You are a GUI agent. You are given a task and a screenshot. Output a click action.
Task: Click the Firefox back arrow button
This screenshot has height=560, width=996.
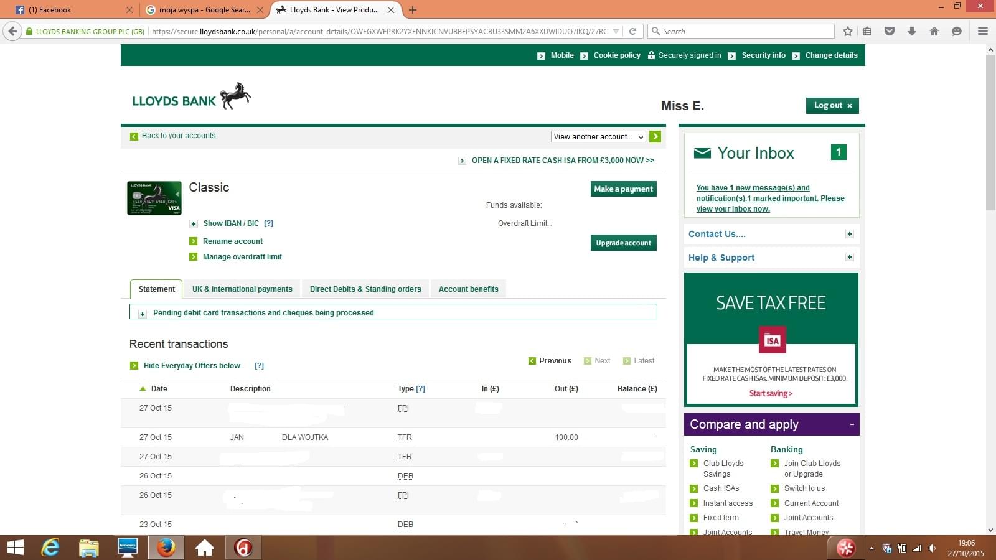tap(12, 31)
